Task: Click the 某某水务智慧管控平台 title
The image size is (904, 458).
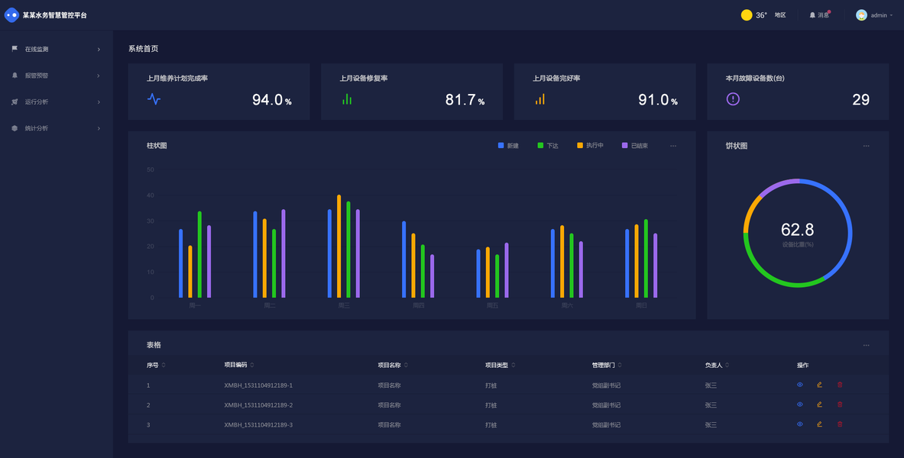Action: click(x=55, y=15)
